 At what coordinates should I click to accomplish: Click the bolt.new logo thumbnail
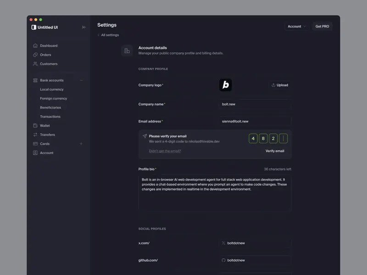(226, 85)
